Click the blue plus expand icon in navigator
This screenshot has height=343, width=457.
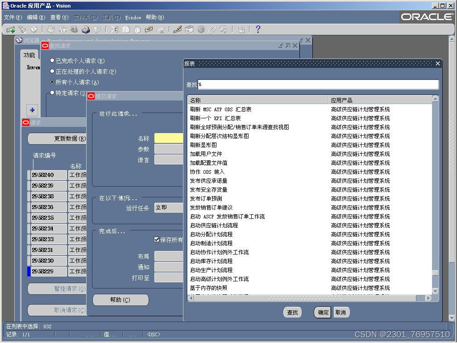[x=32, y=110]
